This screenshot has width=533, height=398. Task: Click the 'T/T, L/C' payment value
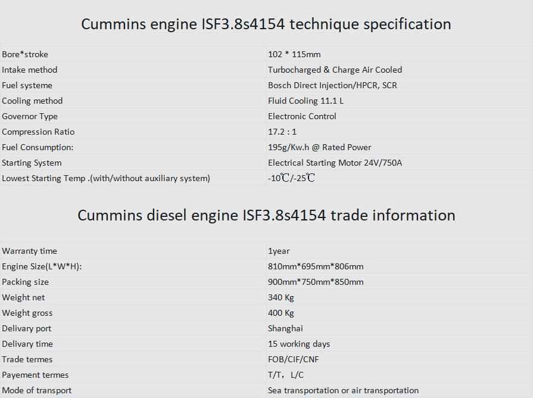285,375
